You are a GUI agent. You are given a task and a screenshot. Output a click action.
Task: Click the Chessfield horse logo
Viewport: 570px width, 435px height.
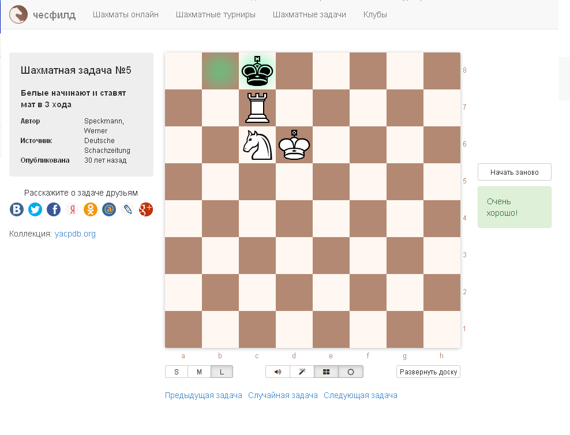(x=18, y=14)
